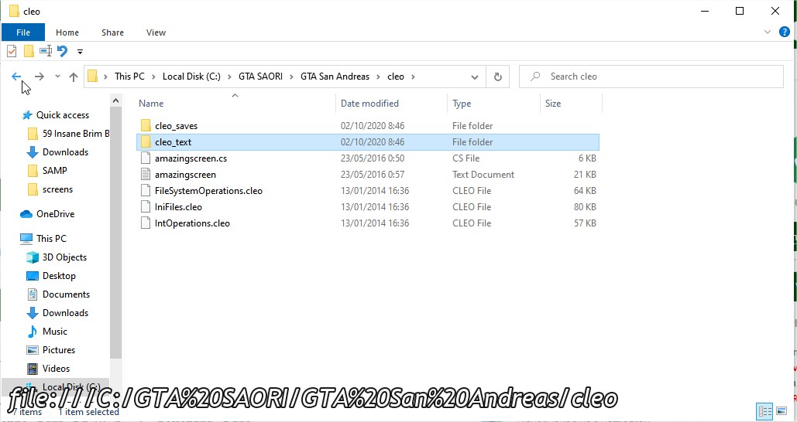Open Explorer help question mark icon
The height and width of the screenshot is (422, 797).
click(785, 32)
